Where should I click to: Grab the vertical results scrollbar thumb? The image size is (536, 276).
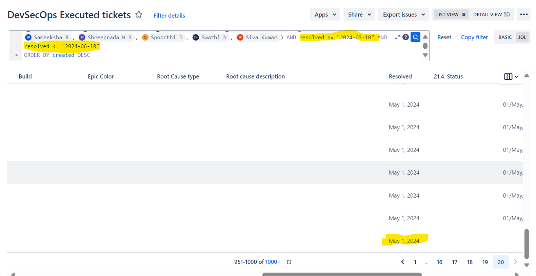tap(527, 244)
